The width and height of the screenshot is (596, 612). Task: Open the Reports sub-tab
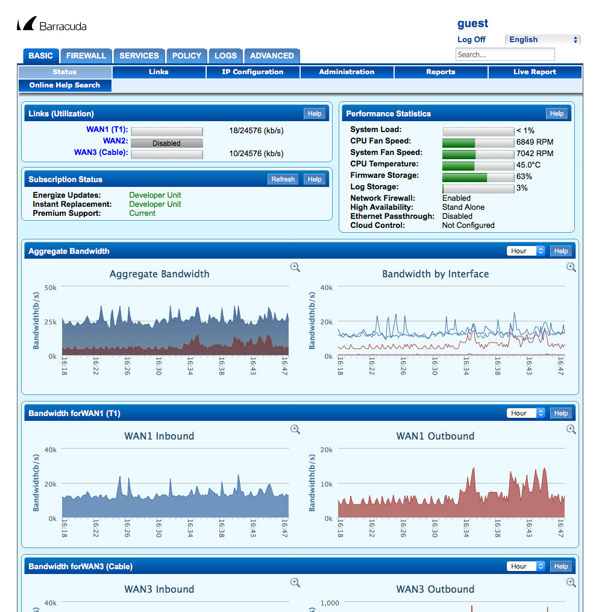[x=441, y=72]
